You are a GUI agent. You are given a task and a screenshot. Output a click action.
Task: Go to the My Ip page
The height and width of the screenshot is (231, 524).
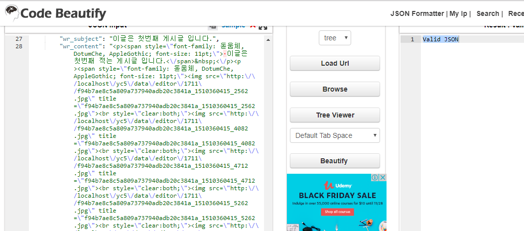459,13
